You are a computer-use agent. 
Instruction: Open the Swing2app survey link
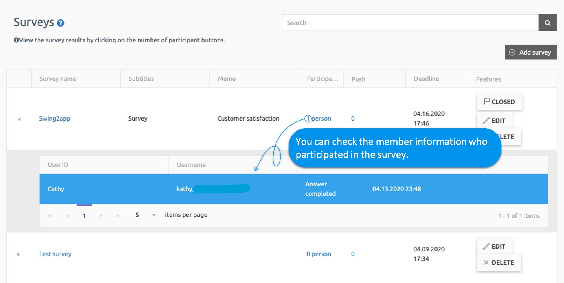click(54, 119)
